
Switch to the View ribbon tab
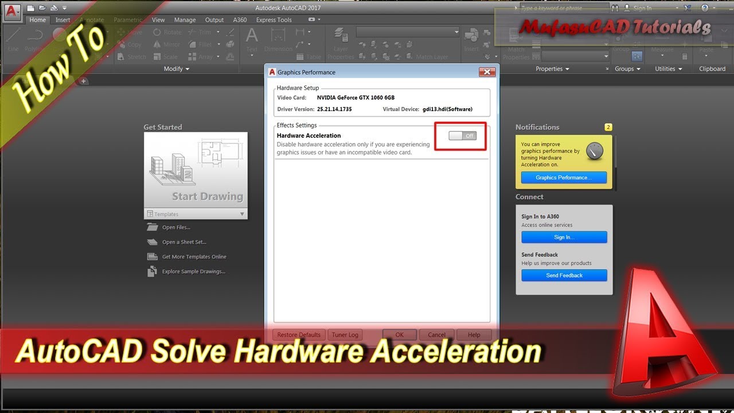coord(158,20)
